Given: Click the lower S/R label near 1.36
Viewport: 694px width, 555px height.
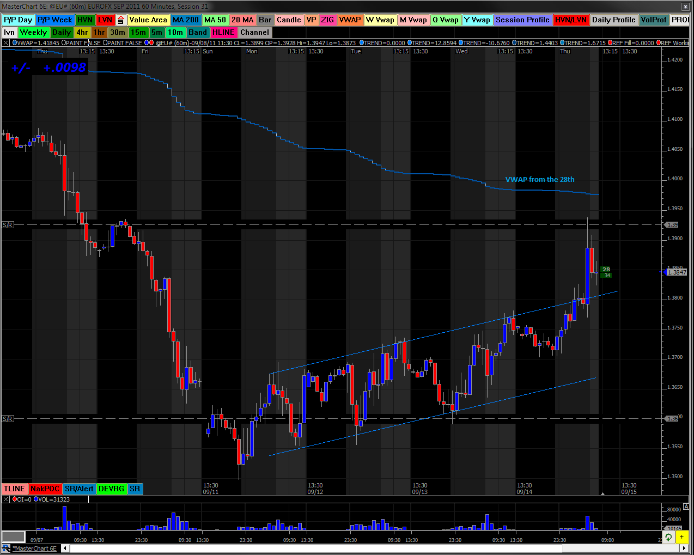Looking at the screenshot, I should pos(8,418).
